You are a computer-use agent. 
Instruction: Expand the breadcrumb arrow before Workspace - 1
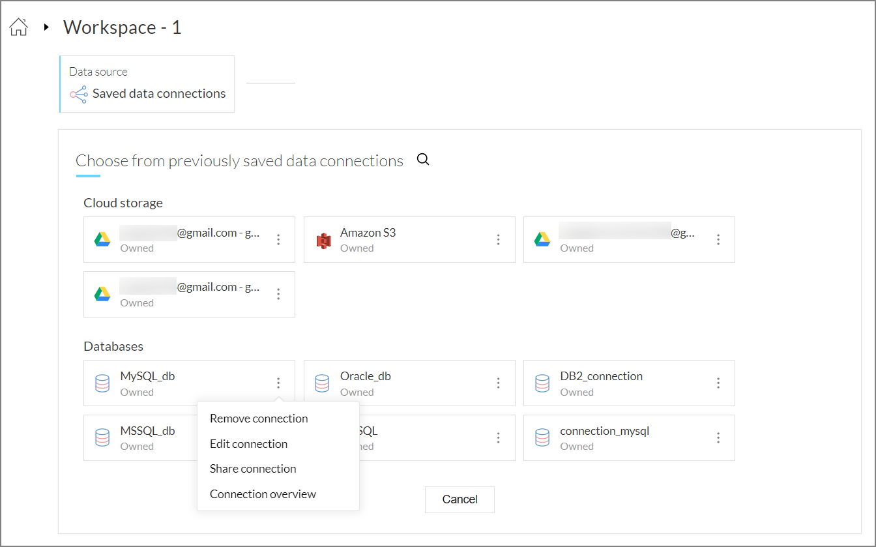click(x=46, y=27)
